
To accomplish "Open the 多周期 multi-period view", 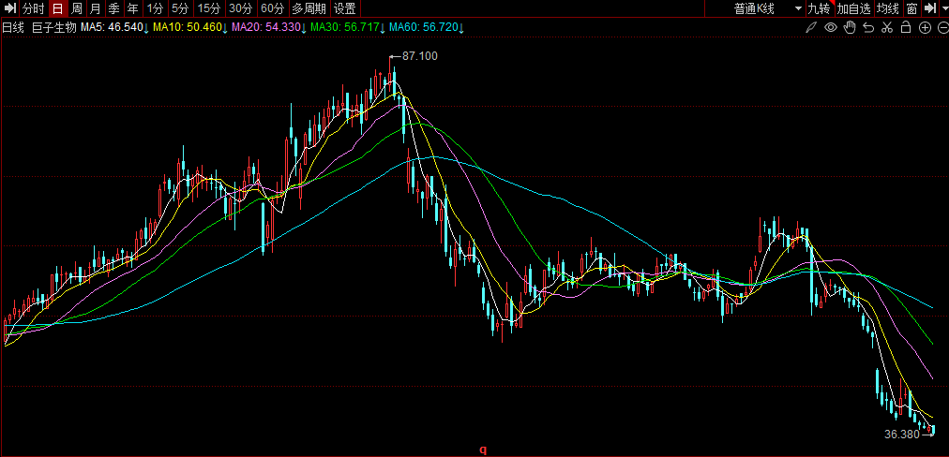I will click(x=309, y=8).
